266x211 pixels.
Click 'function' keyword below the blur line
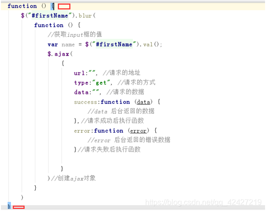click(x=49, y=25)
